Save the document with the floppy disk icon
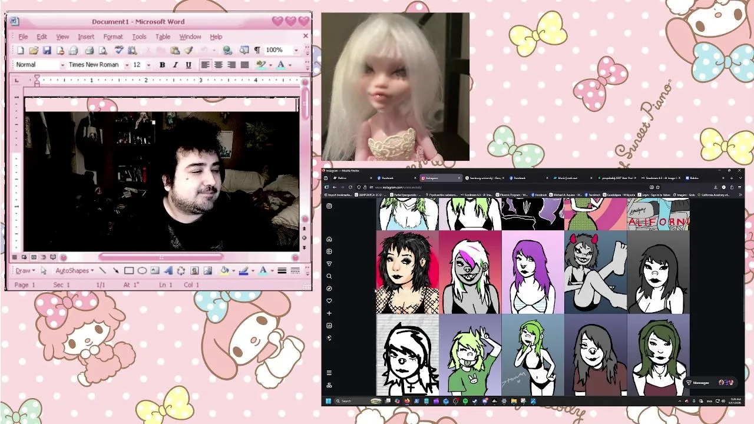The width and height of the screenshot is (754, 424). point(47,51)
